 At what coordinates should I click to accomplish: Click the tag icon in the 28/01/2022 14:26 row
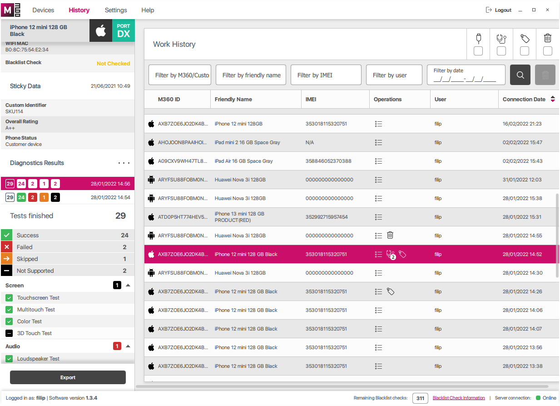point(391,291)
